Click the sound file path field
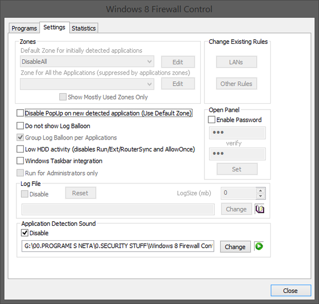The width and height of the screenshot is (319, 304). (x=119, y=246)
